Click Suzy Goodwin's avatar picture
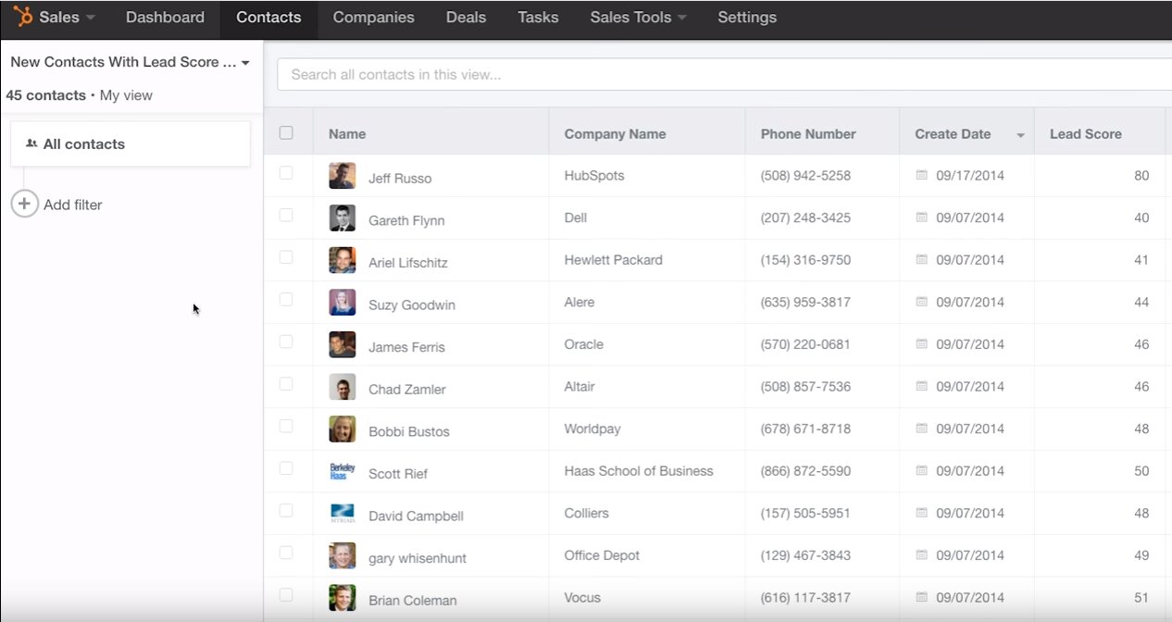This screenshot has height=622, width=1172. coord(342,303)
